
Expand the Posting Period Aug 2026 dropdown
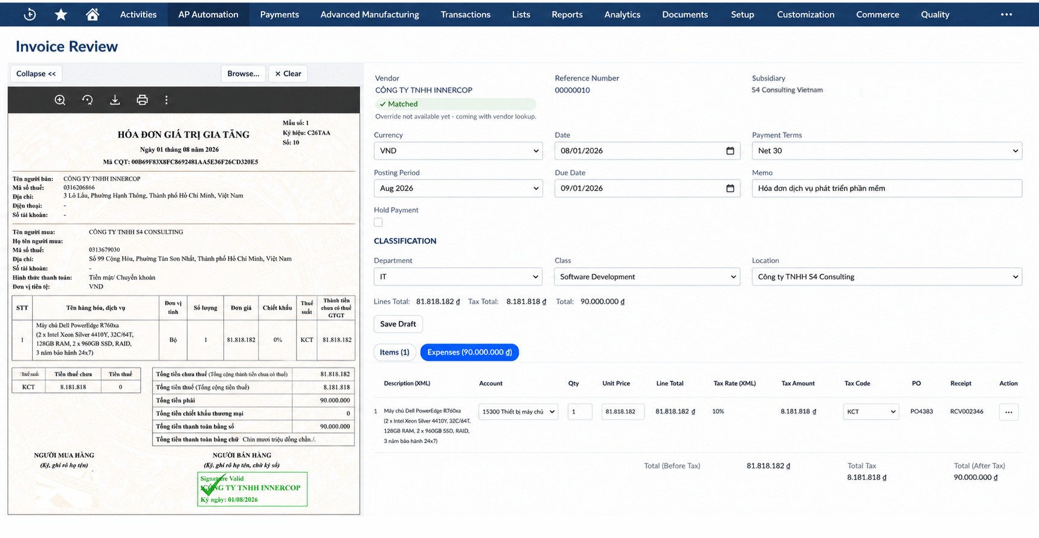[x=458, y=188]
